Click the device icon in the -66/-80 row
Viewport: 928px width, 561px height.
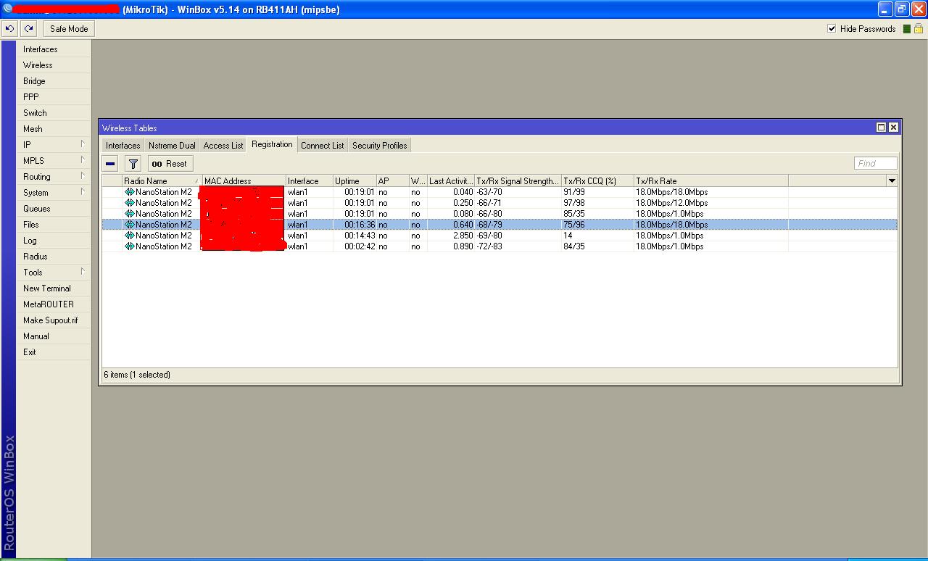[130, 214]
